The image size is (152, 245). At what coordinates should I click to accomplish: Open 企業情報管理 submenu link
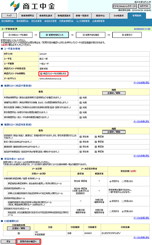point(98,21)
